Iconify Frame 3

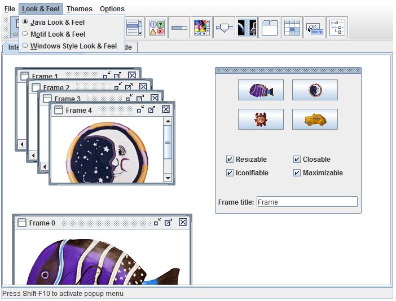(129, 98)
